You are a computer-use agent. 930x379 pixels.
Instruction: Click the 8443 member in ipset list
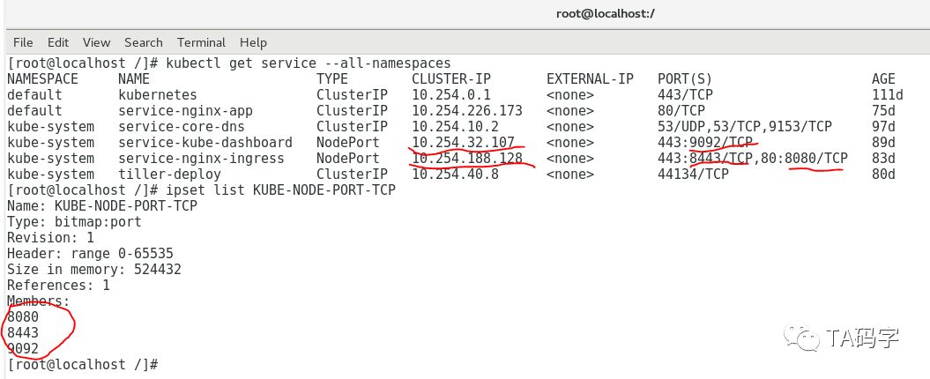pyautogui.click(x=23, y=333)
